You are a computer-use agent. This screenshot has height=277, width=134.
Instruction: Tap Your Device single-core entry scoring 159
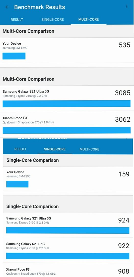pyautogui.click(x=68, y=179)
